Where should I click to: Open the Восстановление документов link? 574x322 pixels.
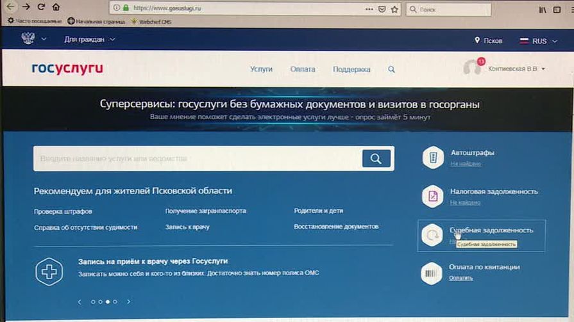pyautogui.click(x=335, y=227)
